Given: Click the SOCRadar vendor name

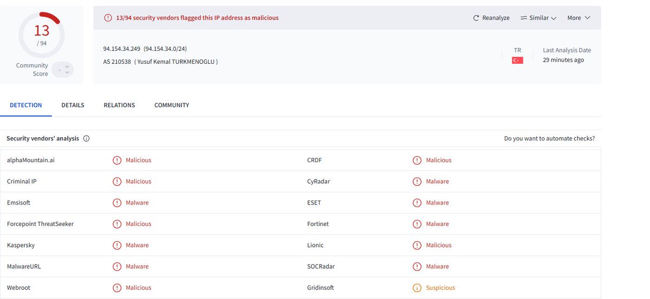Looking at the screenshot, I should point(320,267).
